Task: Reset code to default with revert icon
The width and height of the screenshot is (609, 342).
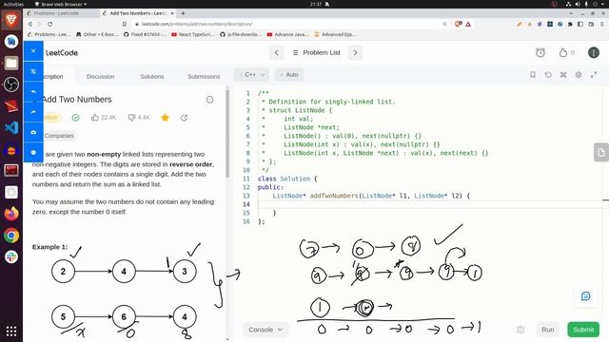Action: click(548, 74)
